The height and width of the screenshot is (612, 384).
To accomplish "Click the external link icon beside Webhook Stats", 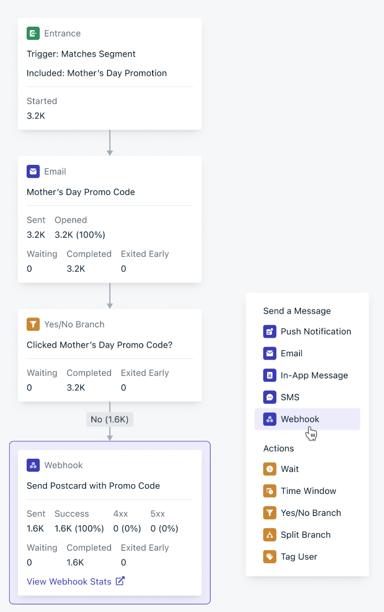I will (120, 581).
